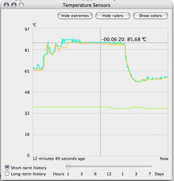Click the Hide extremes button
This screenshot has height=181, width=174.
coord(75,16)
